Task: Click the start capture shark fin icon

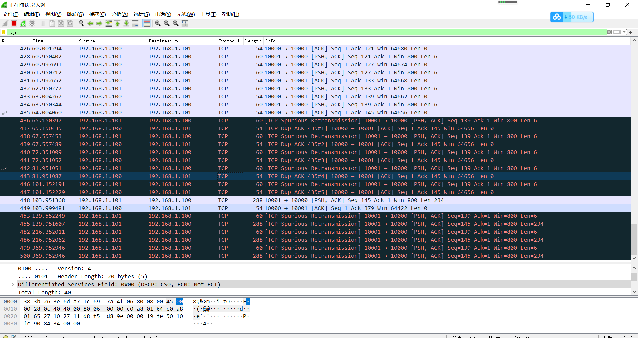Action: (5, 23)
